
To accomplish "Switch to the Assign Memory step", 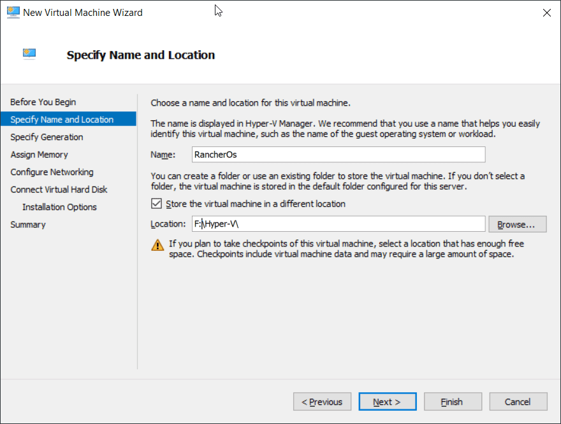I will click(x=39, y=155).
